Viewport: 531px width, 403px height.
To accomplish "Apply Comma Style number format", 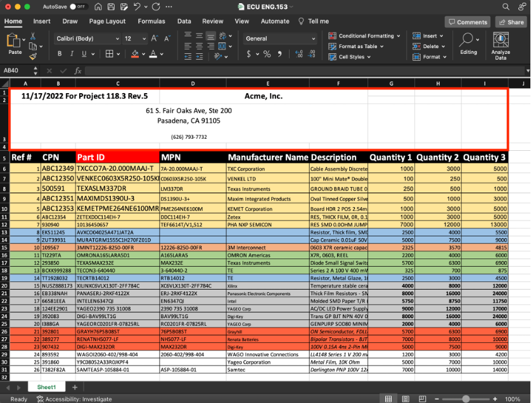I will click(279, 54).
